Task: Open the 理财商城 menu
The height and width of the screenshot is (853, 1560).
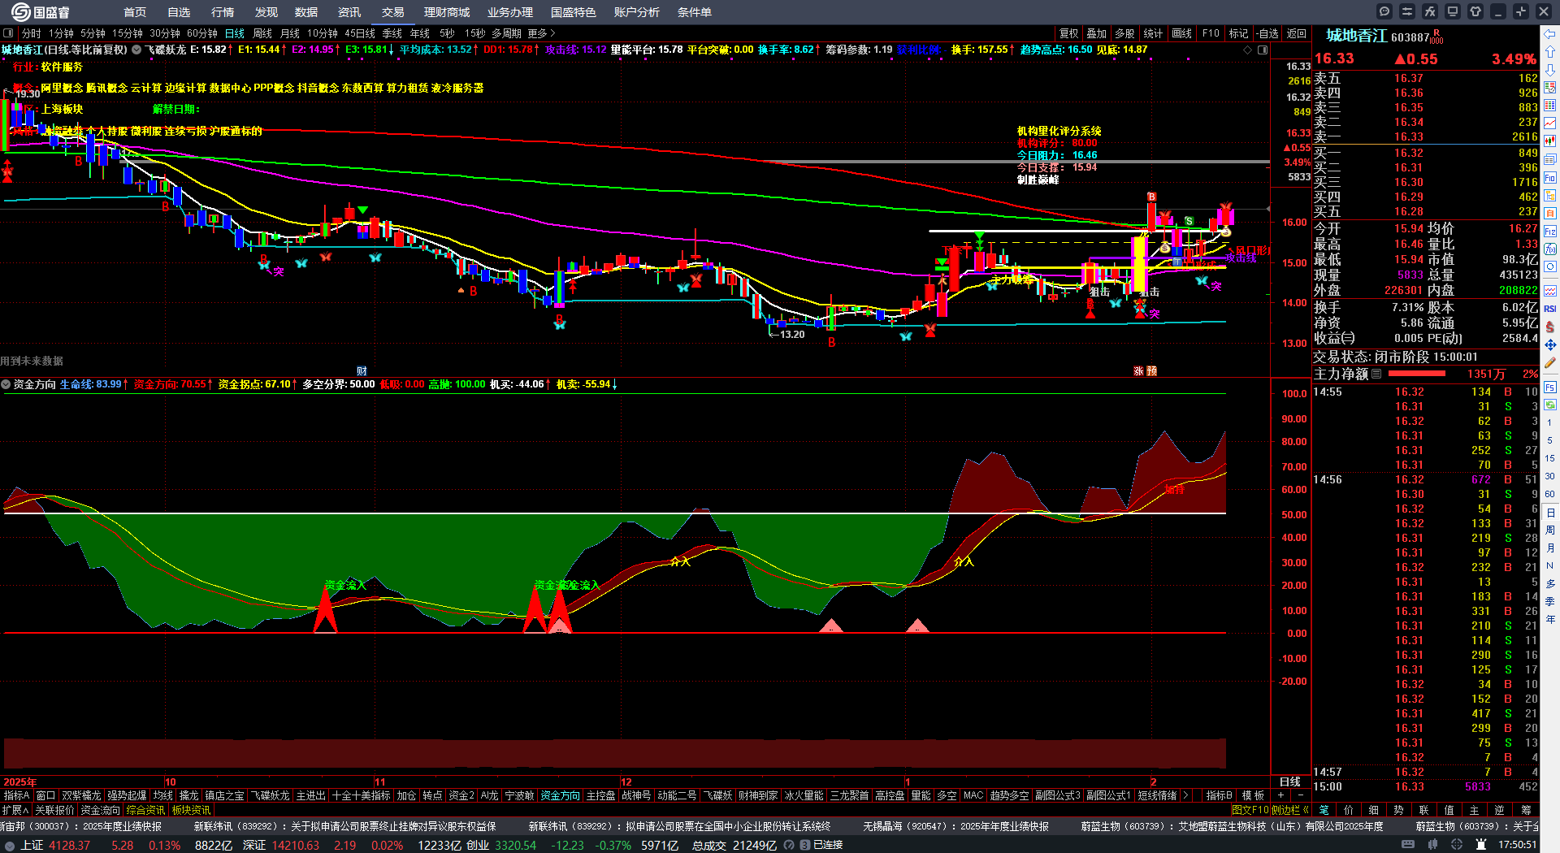Action: point(447,12)
